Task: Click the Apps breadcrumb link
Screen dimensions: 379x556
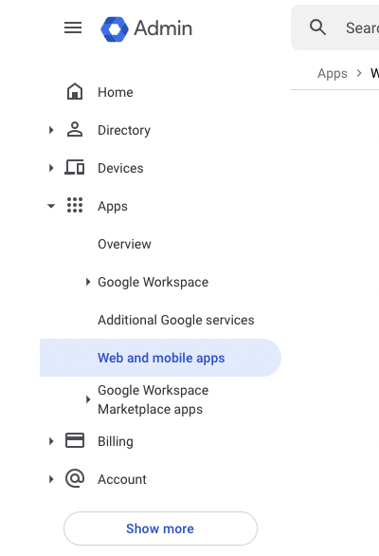Action: click(333, 73)
